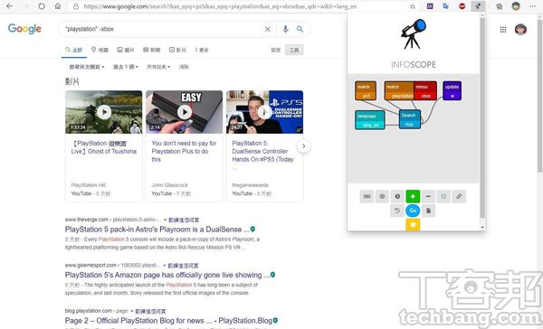The width and height of the screenshot is (543, 329).
Task: Click the favorites star in the address bar
Action: [x=412, y=6]
